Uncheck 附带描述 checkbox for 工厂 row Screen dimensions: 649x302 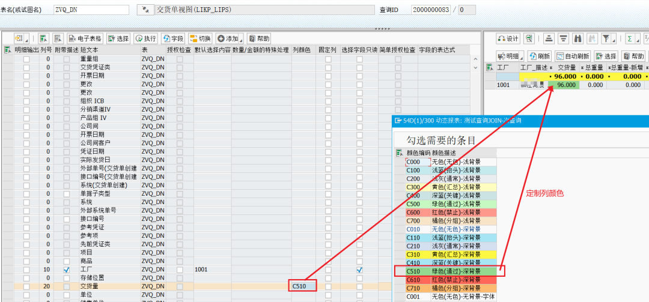click(67, 270)
